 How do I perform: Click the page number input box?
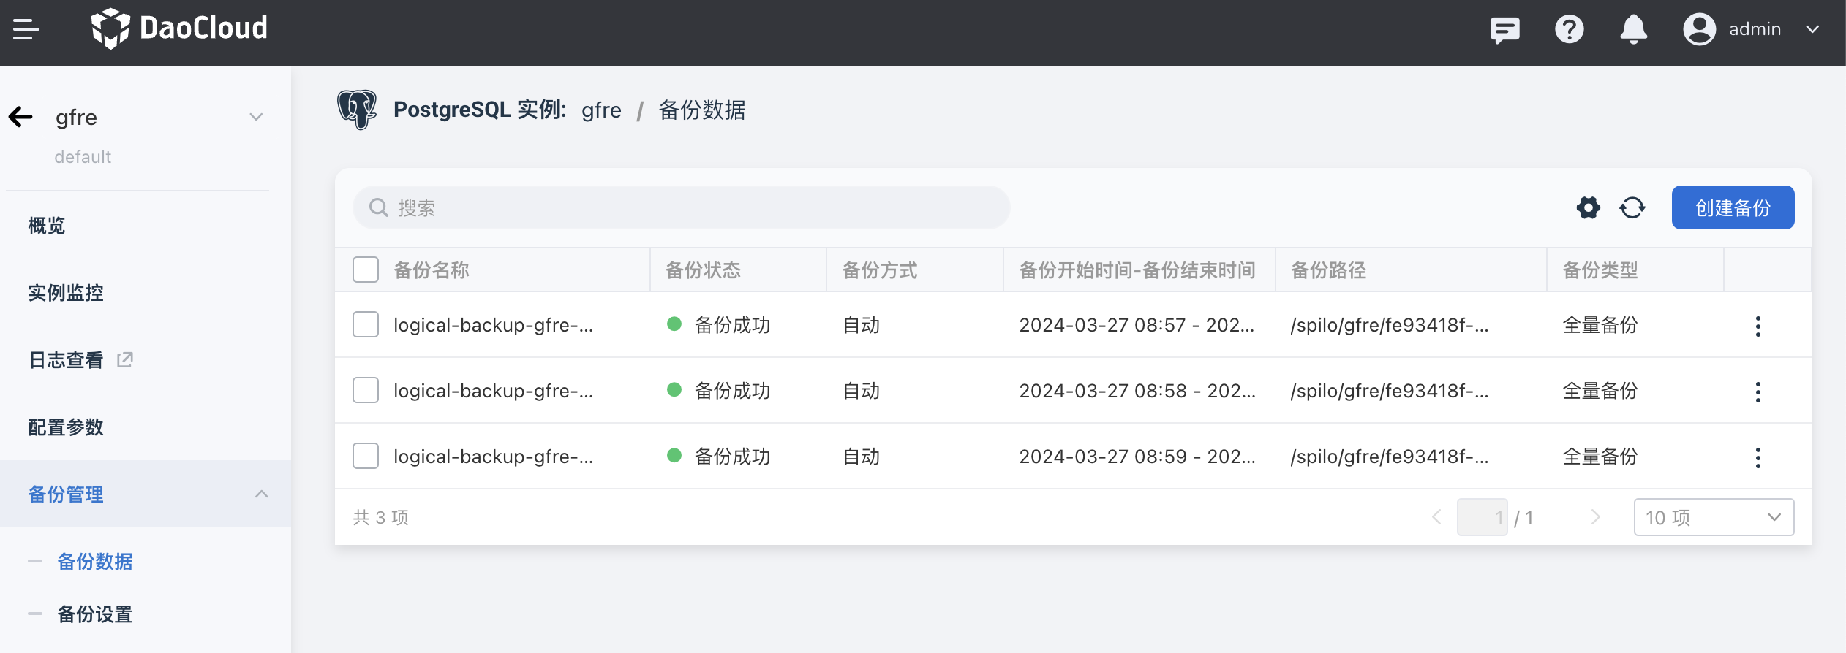coord(1482,517)
